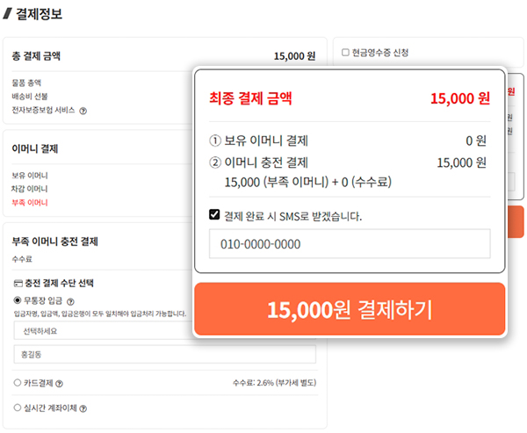This screenshot has height=433, width=527.
Task: Click the 보유 이머니 결제 row
Action: pyautogui.click(x=348, y=141)
